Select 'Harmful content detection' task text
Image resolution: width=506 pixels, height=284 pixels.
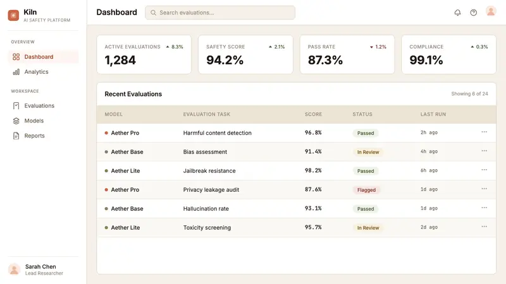click(217, 133)
